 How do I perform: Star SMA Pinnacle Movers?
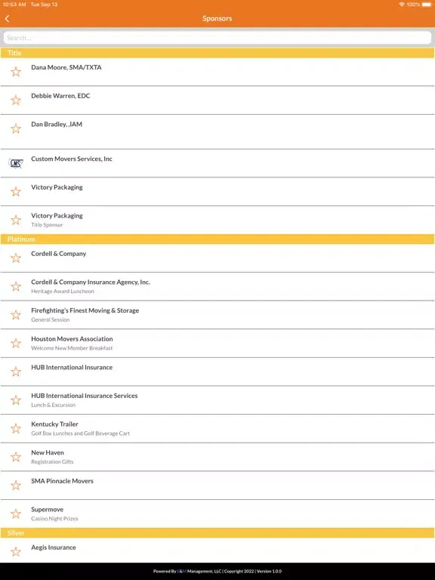point(16,486)
